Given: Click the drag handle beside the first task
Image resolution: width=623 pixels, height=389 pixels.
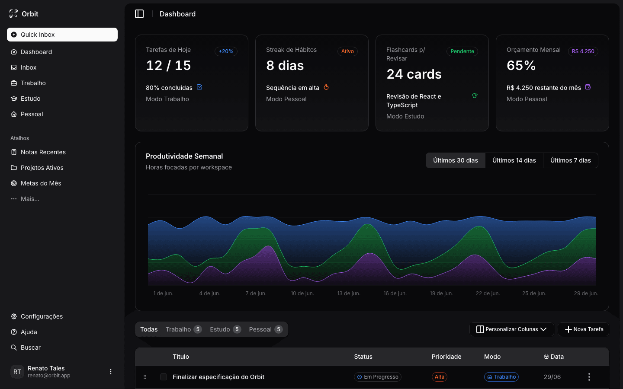Looking at the screenshot, I should 145,377.
